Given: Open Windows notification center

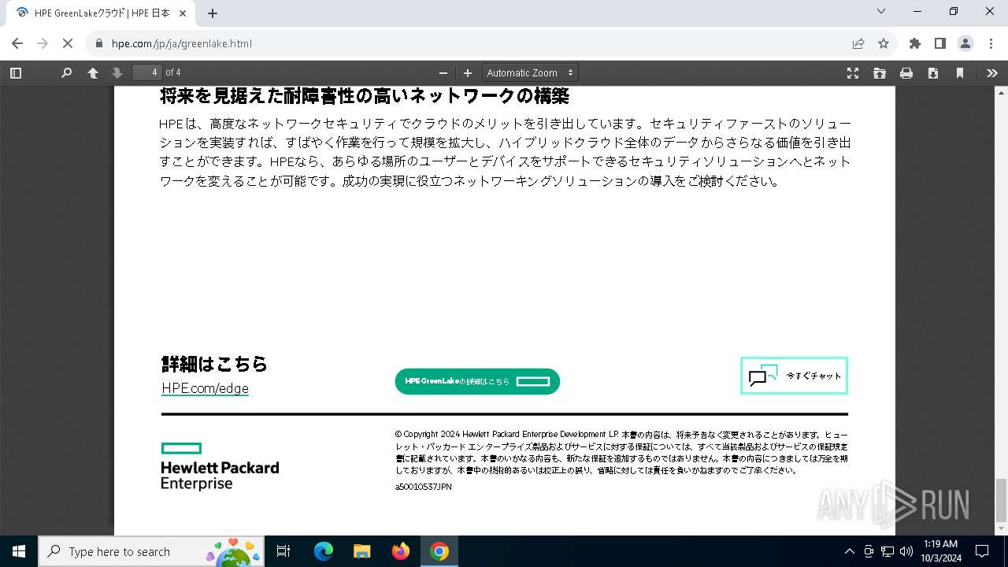Looking at the screenshot, I should [982, 551].
